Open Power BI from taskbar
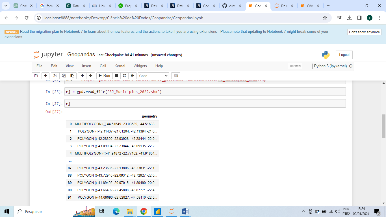 click(x=157, y=211)
